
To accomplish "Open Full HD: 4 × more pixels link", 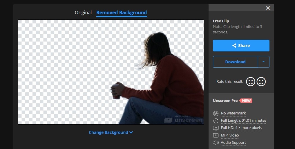I will point(241,128).
